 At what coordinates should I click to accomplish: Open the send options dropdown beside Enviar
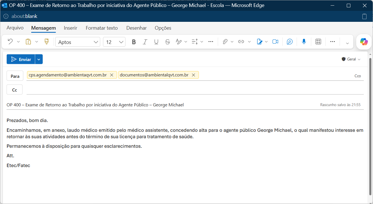pyautogui.click(x=39, y=59)
